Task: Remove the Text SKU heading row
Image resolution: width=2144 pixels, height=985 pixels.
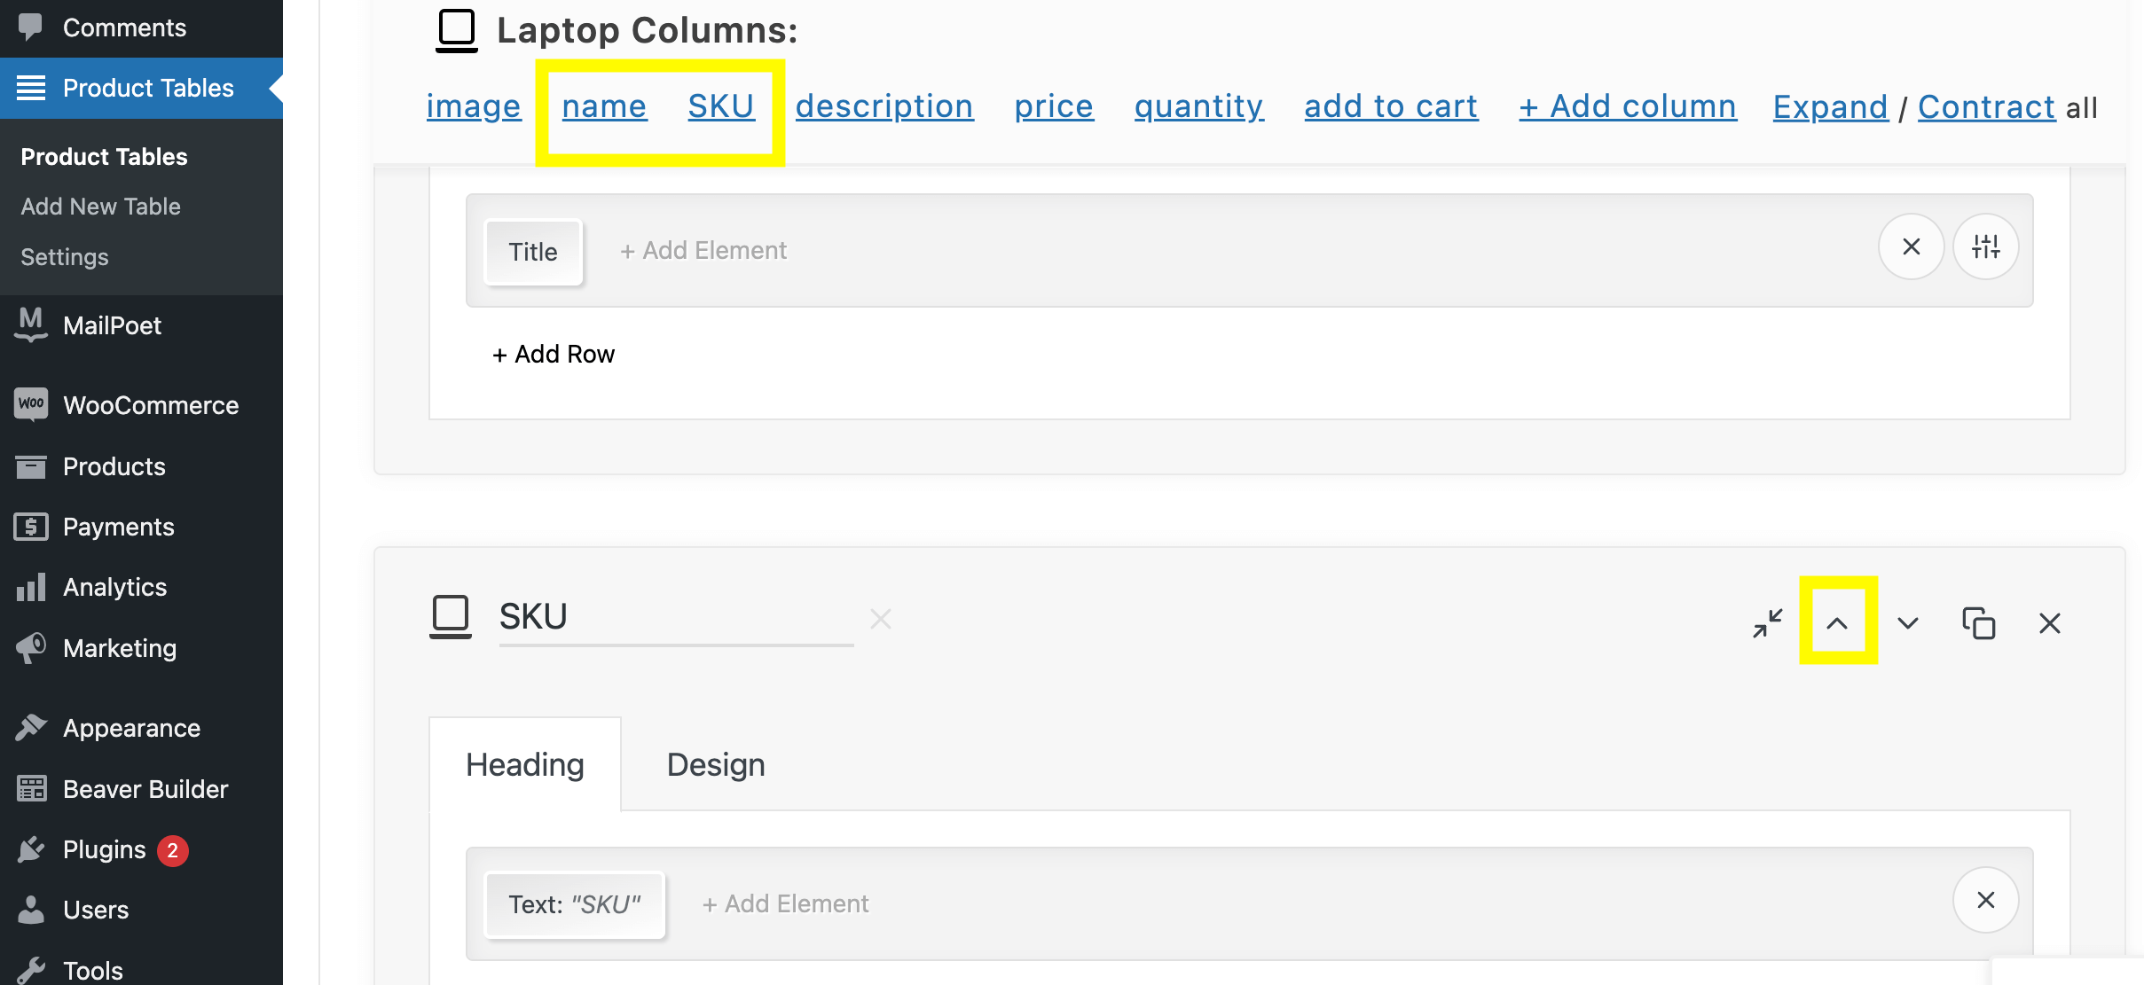Action: [1986, 900]
